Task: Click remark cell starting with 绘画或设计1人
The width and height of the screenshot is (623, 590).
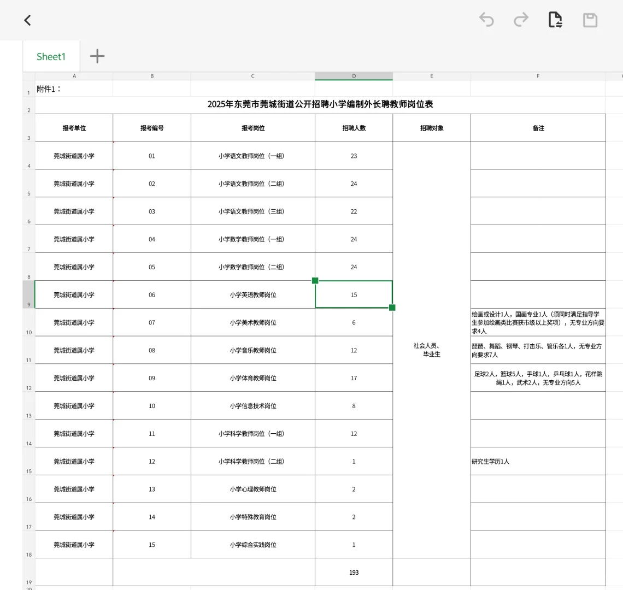Action: (538, 323)
